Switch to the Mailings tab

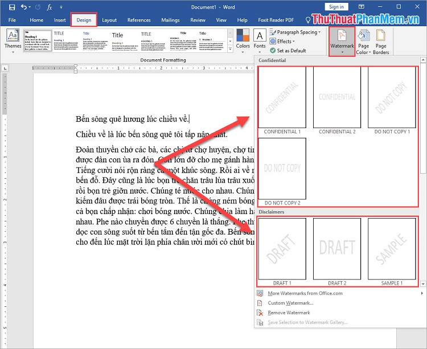tap(170, 20)
